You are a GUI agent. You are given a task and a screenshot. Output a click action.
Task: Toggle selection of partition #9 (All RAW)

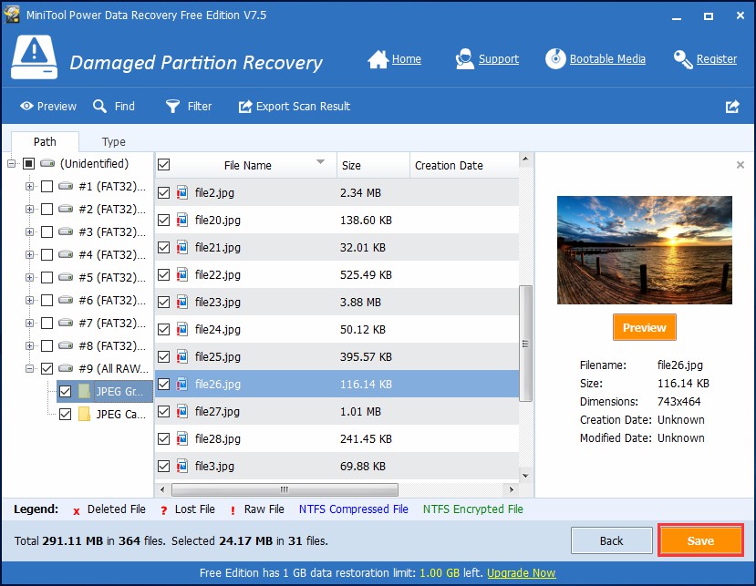tap(47, 368)
